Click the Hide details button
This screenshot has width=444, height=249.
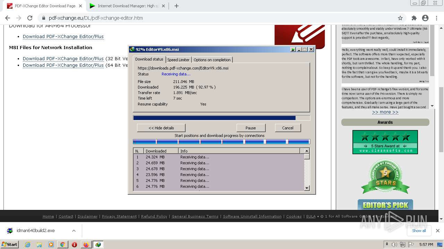click(x=161, y=128)
